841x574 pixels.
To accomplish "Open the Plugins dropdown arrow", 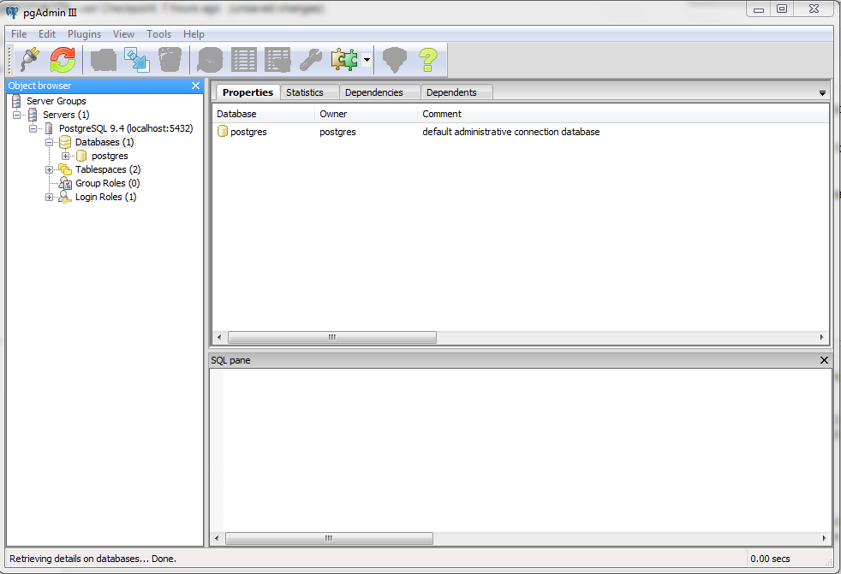I will 367,60.
